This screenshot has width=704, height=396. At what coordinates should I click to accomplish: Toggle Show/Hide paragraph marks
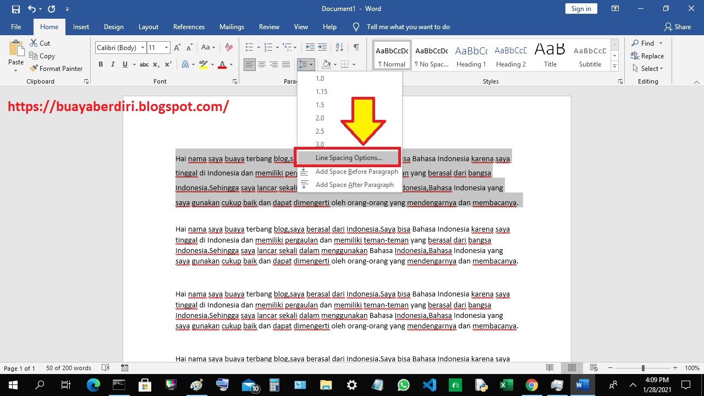356,48
